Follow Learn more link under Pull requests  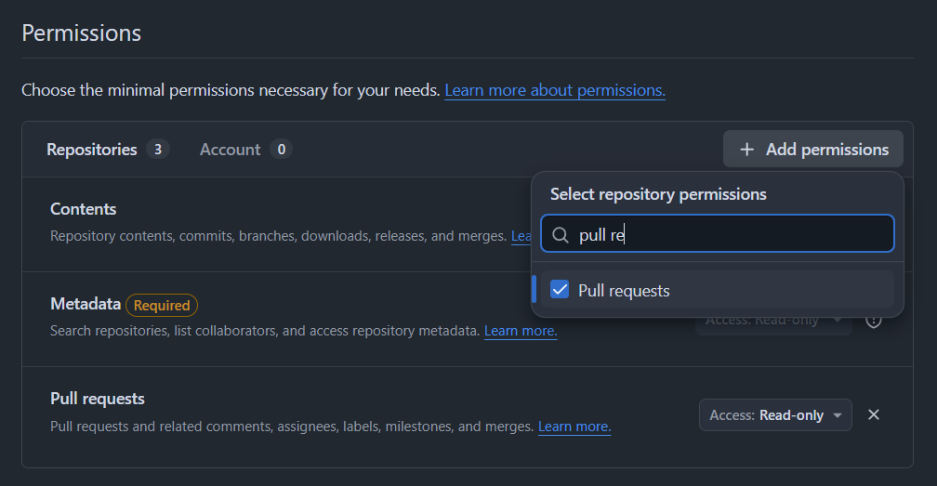pos(574,427)
